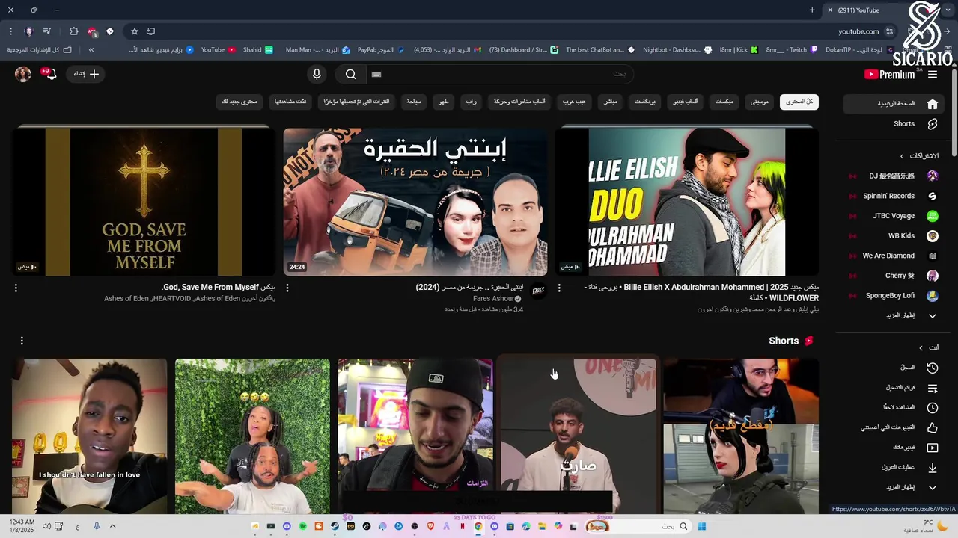Open the SpongeBoy Lofi channel

tap(894, 295)
